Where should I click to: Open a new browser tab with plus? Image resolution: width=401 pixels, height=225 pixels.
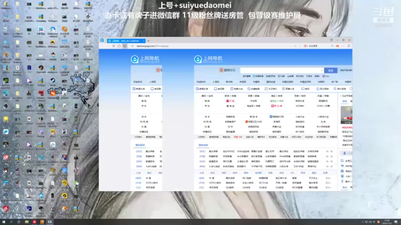(148, 41)
